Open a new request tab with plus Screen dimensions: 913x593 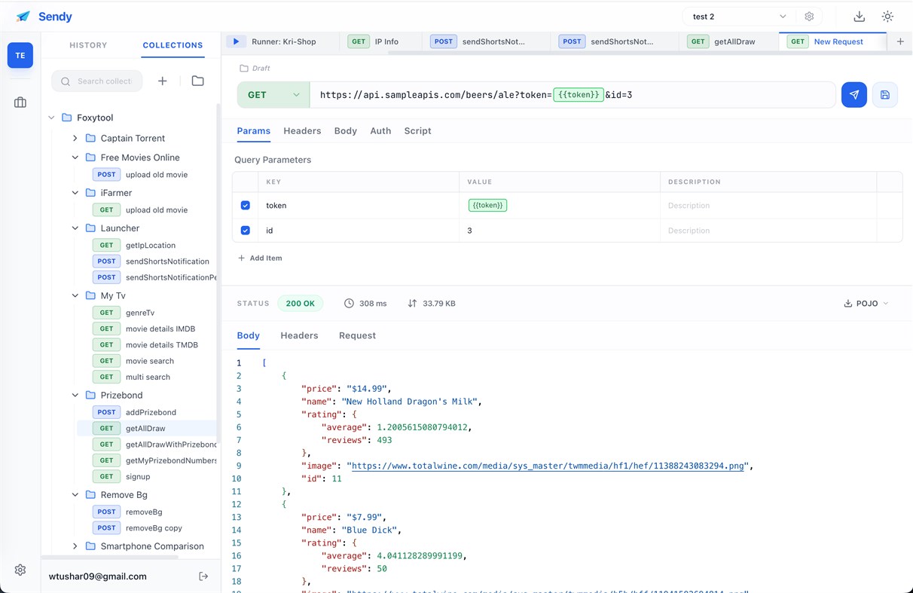click(x=900, y=41)
